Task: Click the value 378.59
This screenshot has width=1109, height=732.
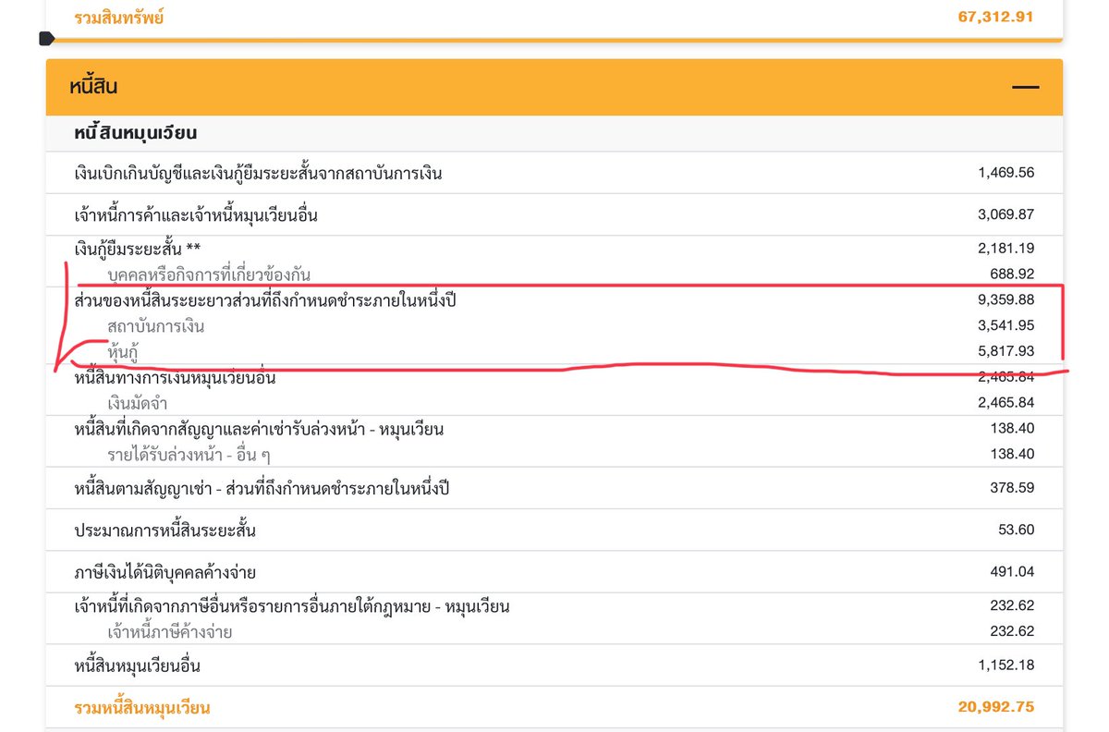Action: (1013, 488)
